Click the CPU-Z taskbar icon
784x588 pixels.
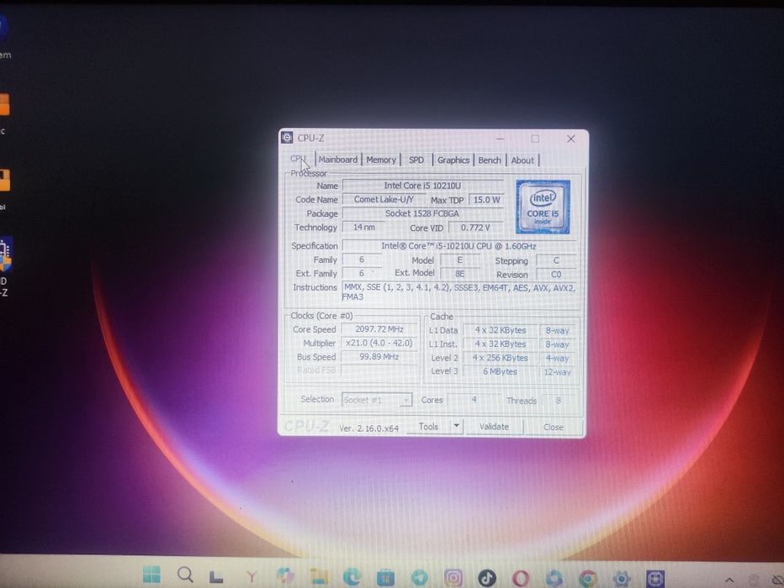[655, 579]
